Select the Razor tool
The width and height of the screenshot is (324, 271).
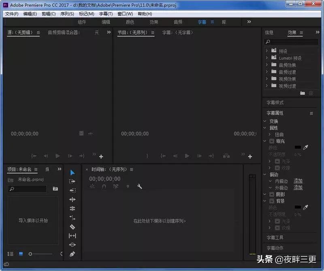pyautogui.click(x=72, y=227)
